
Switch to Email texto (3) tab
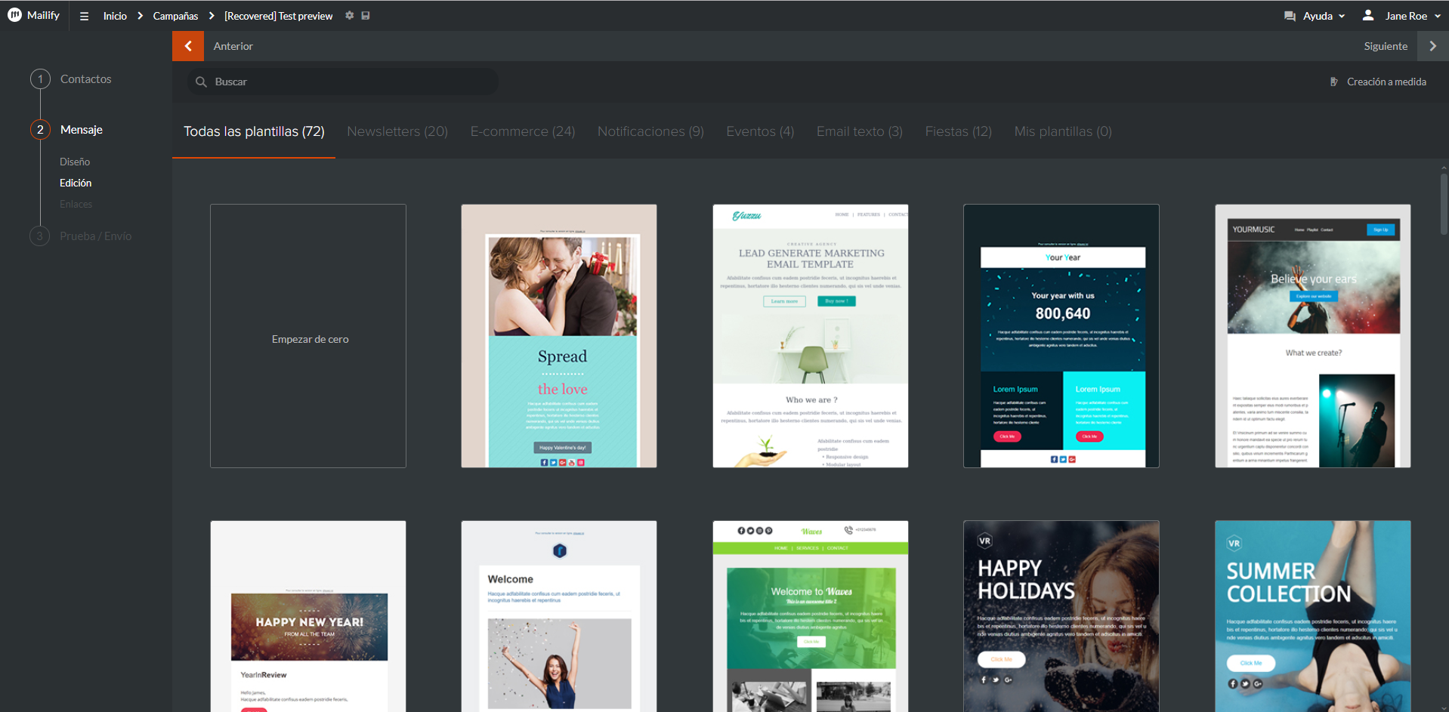(x=860, y=131)
